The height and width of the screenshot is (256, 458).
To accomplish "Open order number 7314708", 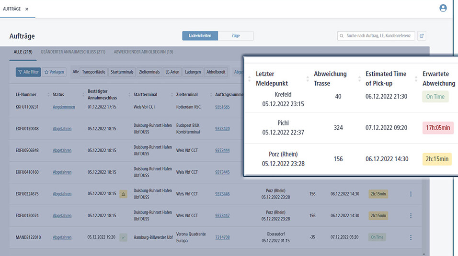I will pos(222,237).
